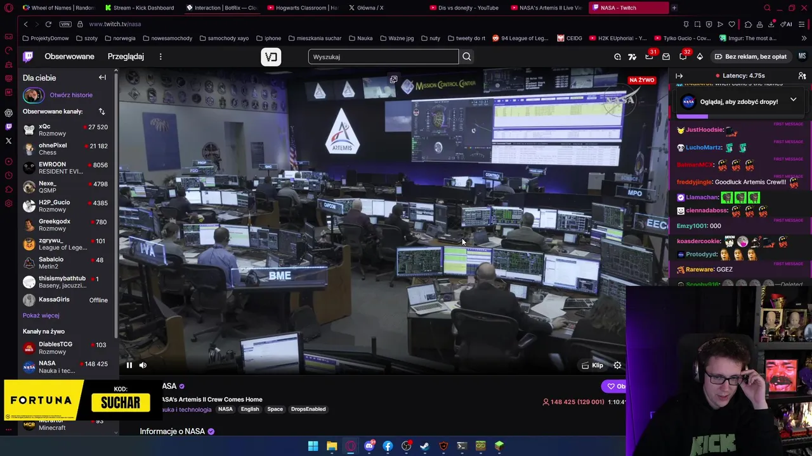The width and height of the screenshot is (812, 456).
Task: Open the browser extensions puzzle icon
Action: click(748, 24)
